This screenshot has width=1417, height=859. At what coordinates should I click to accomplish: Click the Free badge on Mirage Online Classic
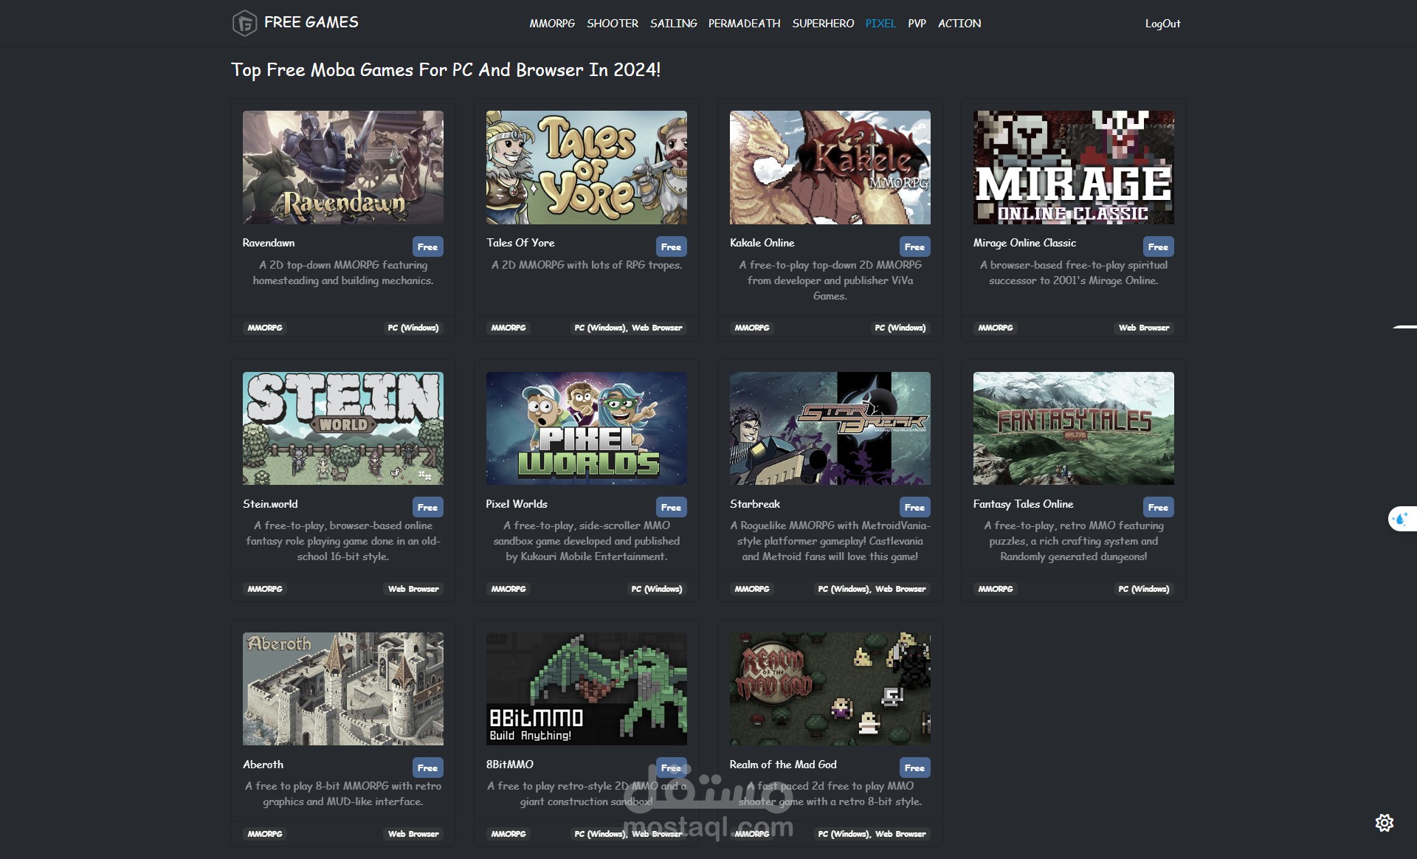point(1158,246)
